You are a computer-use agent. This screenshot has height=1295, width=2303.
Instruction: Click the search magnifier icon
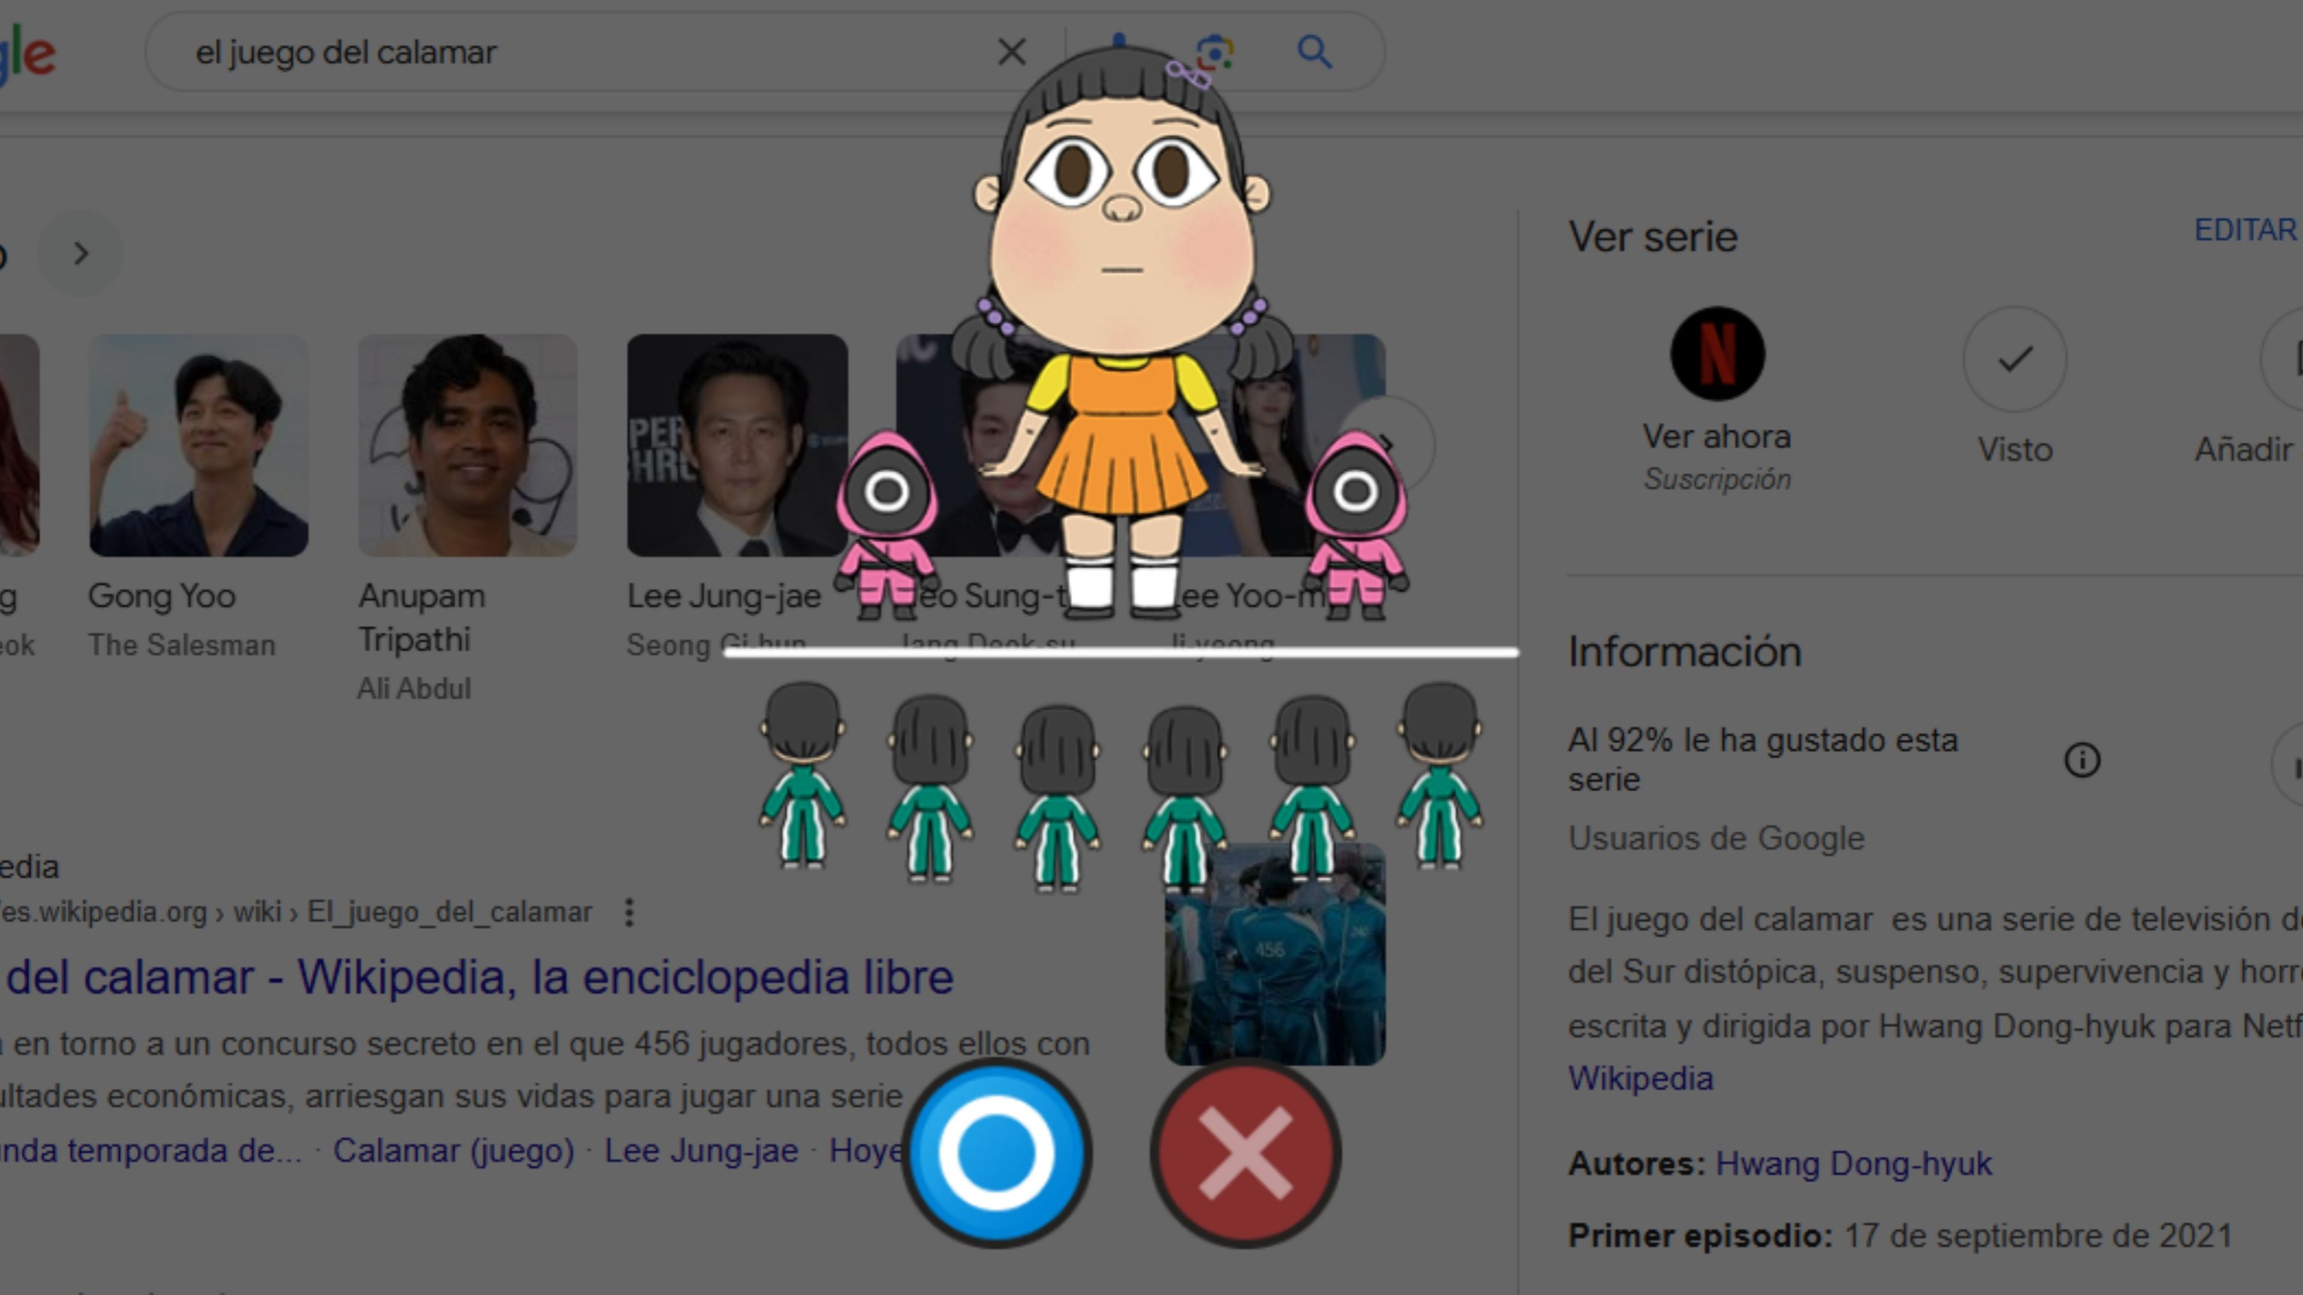coord(1313,51)
